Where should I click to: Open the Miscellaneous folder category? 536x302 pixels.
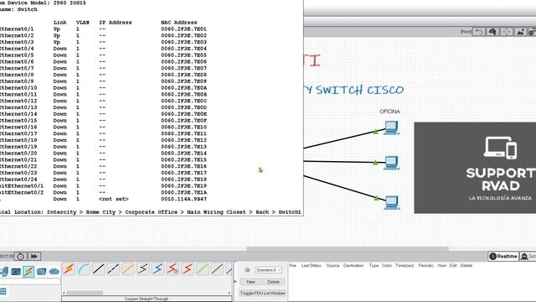point(41,272)
